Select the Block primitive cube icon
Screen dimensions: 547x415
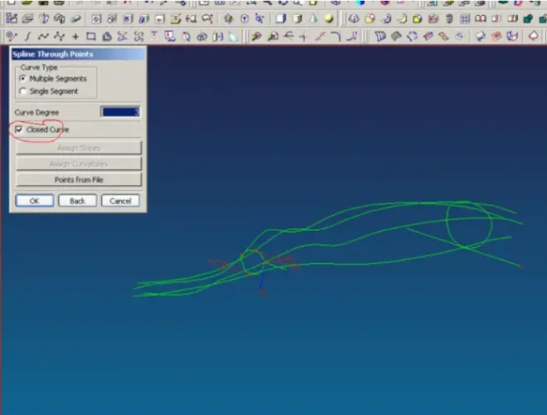coord(281,18)
